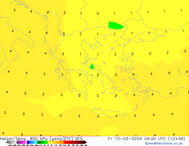Click the (12+66) forecast run label
The height and width of the screenshot is (146, 189).
(x=176, y=139)
